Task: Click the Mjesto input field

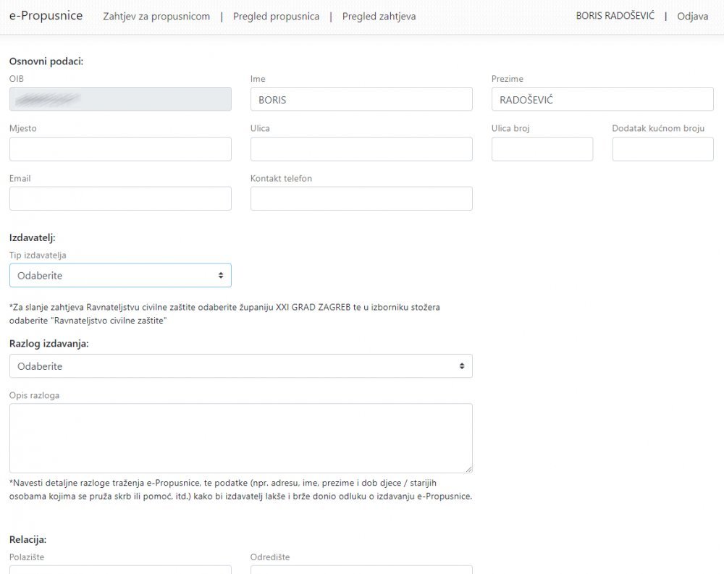Action: [120, 148]
